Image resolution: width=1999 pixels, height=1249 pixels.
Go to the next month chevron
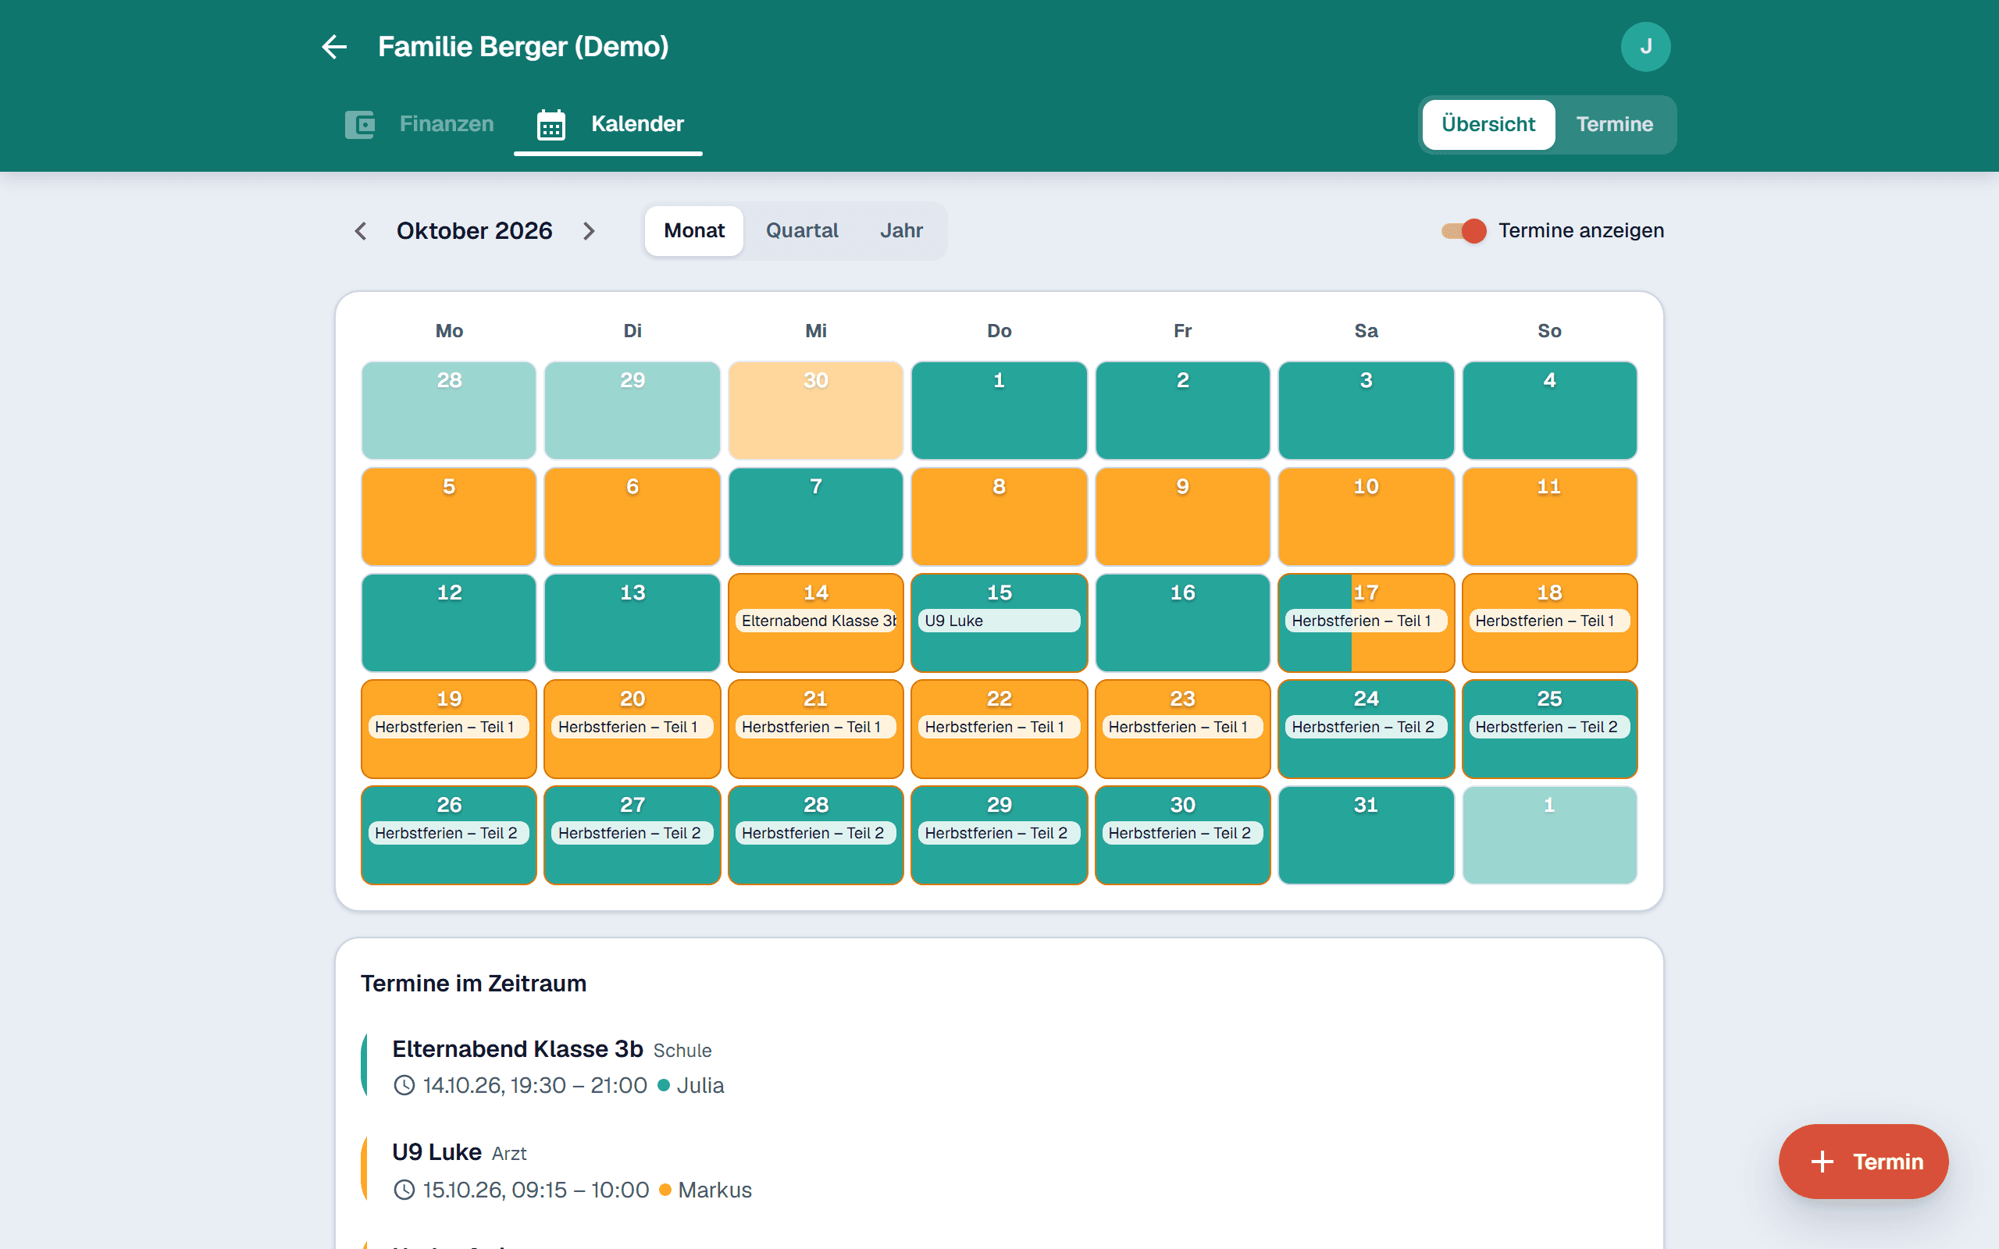[x=589, y=231]
